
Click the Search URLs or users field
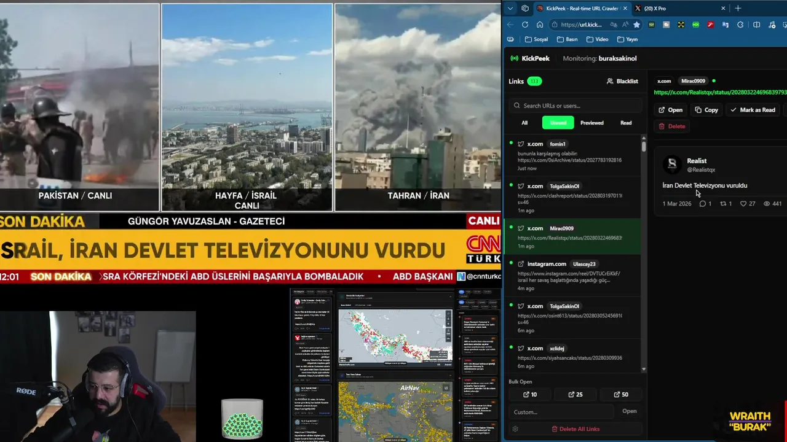(575, 106)
